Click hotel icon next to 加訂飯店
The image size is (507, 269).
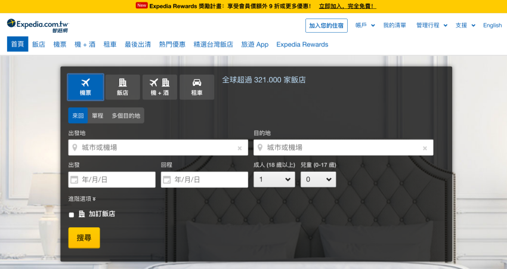[82, 214]
